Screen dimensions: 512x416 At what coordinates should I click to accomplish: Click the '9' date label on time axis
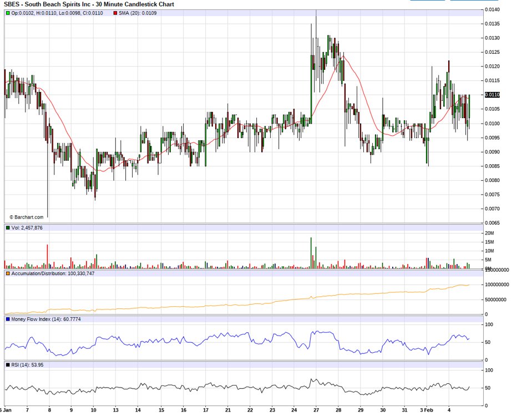[71, 410]
